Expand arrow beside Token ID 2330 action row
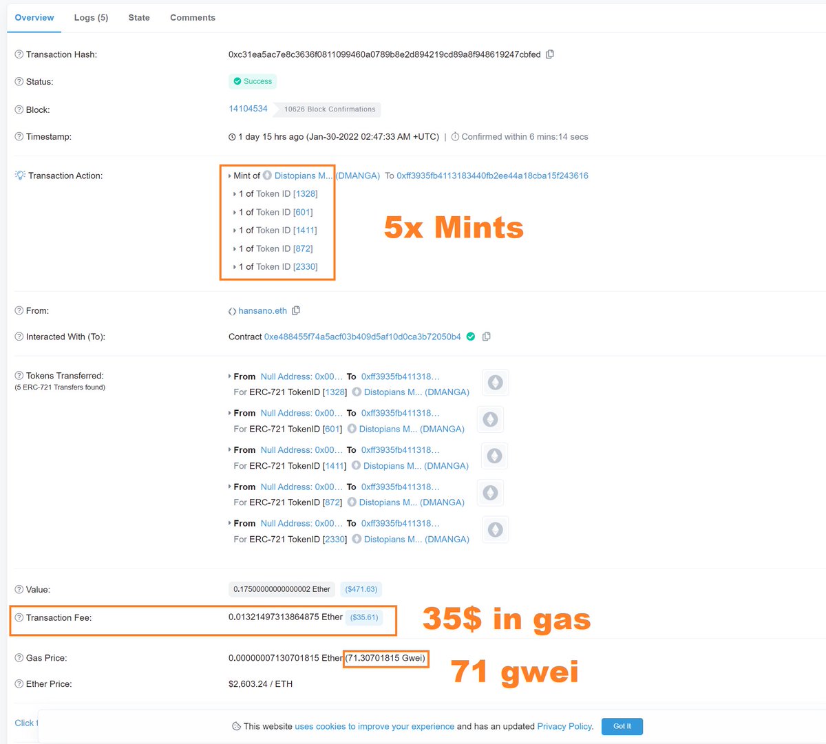 click(235, 267)
